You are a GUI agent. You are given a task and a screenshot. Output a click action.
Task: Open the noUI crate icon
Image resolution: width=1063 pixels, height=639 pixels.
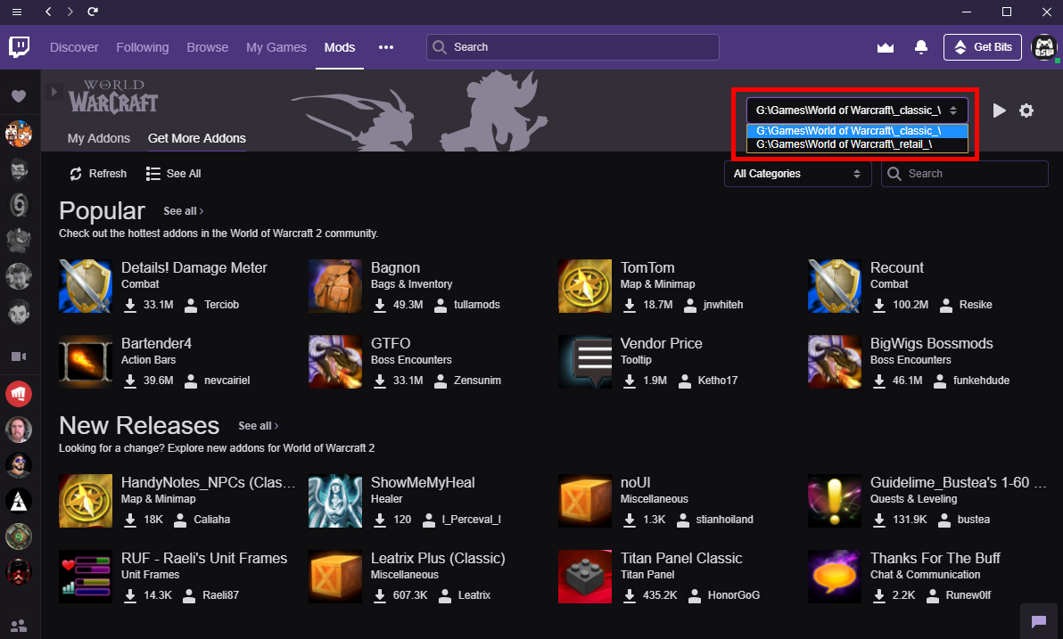pos(585,501)
